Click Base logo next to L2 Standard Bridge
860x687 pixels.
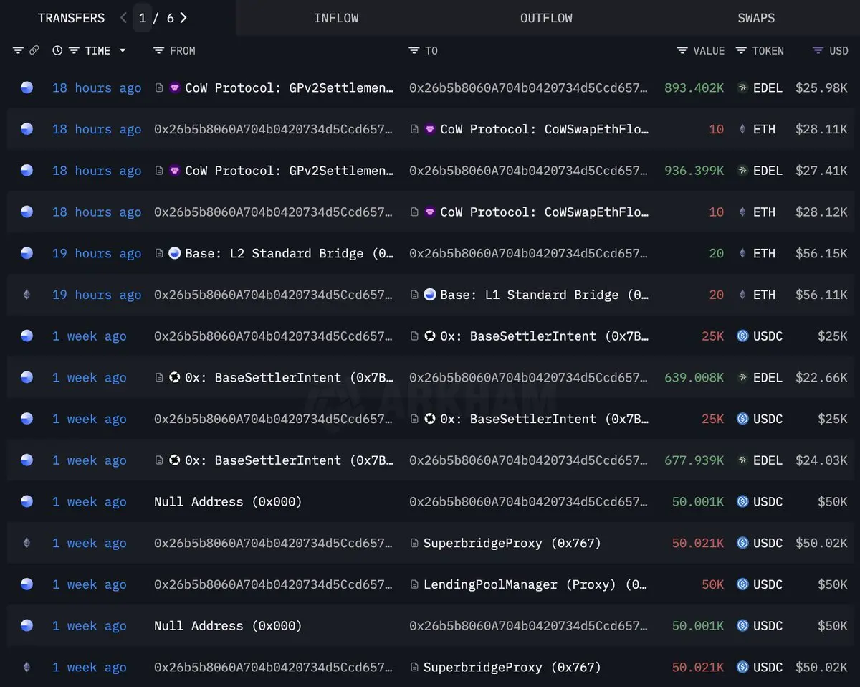(174, 253)
